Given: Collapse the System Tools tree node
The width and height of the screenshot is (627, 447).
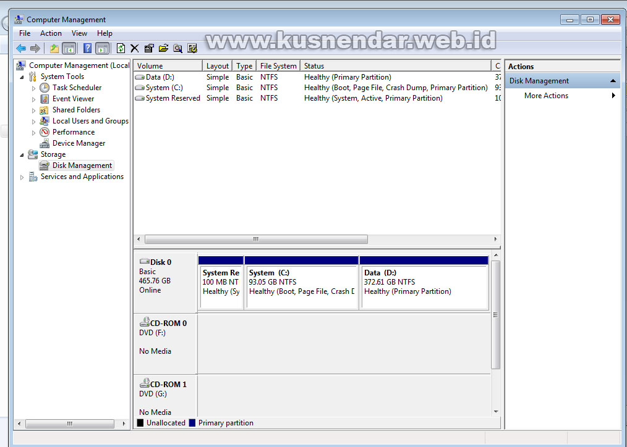Looking at the screenshot, I should [x=22, y=77].
